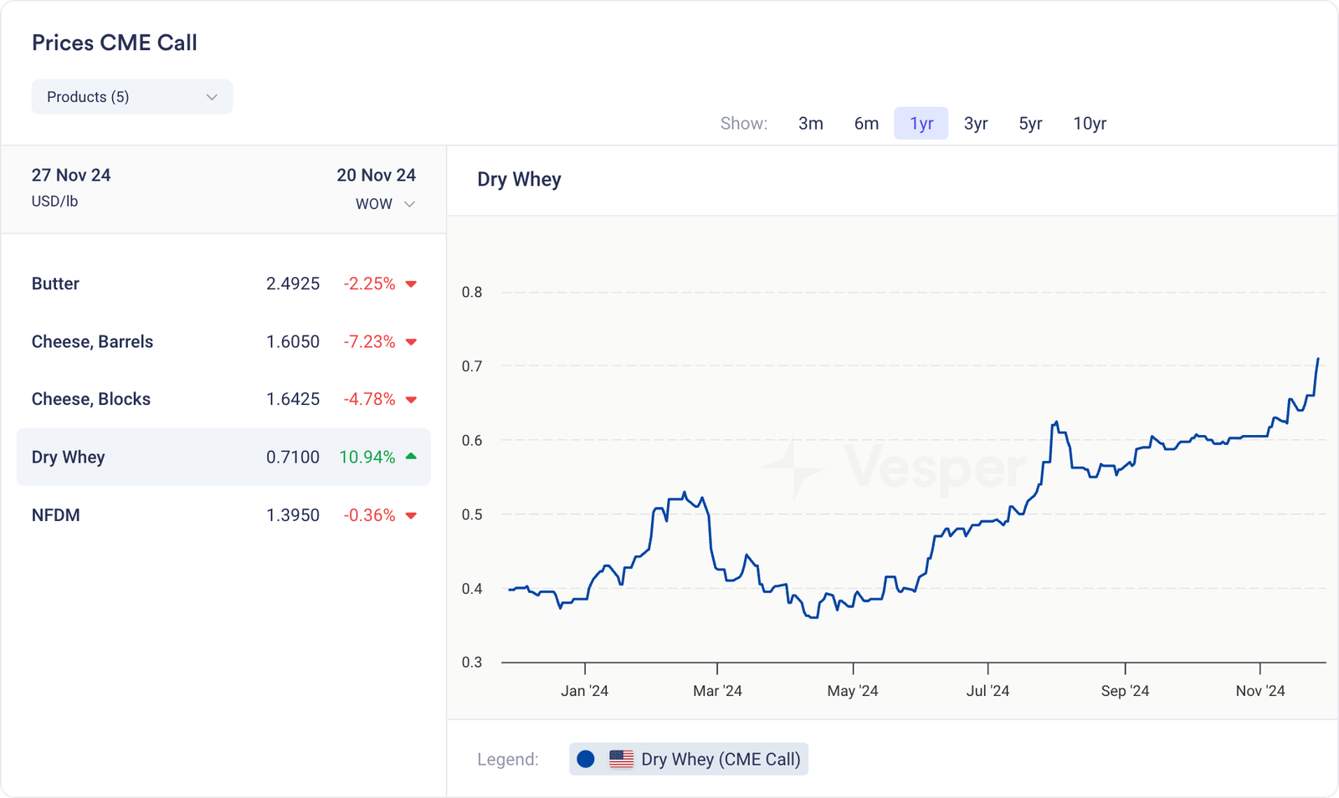Select the NFDM price row
Image resolution: width=1339 pixels, height=798 pixels.
(x=223, y=515)
